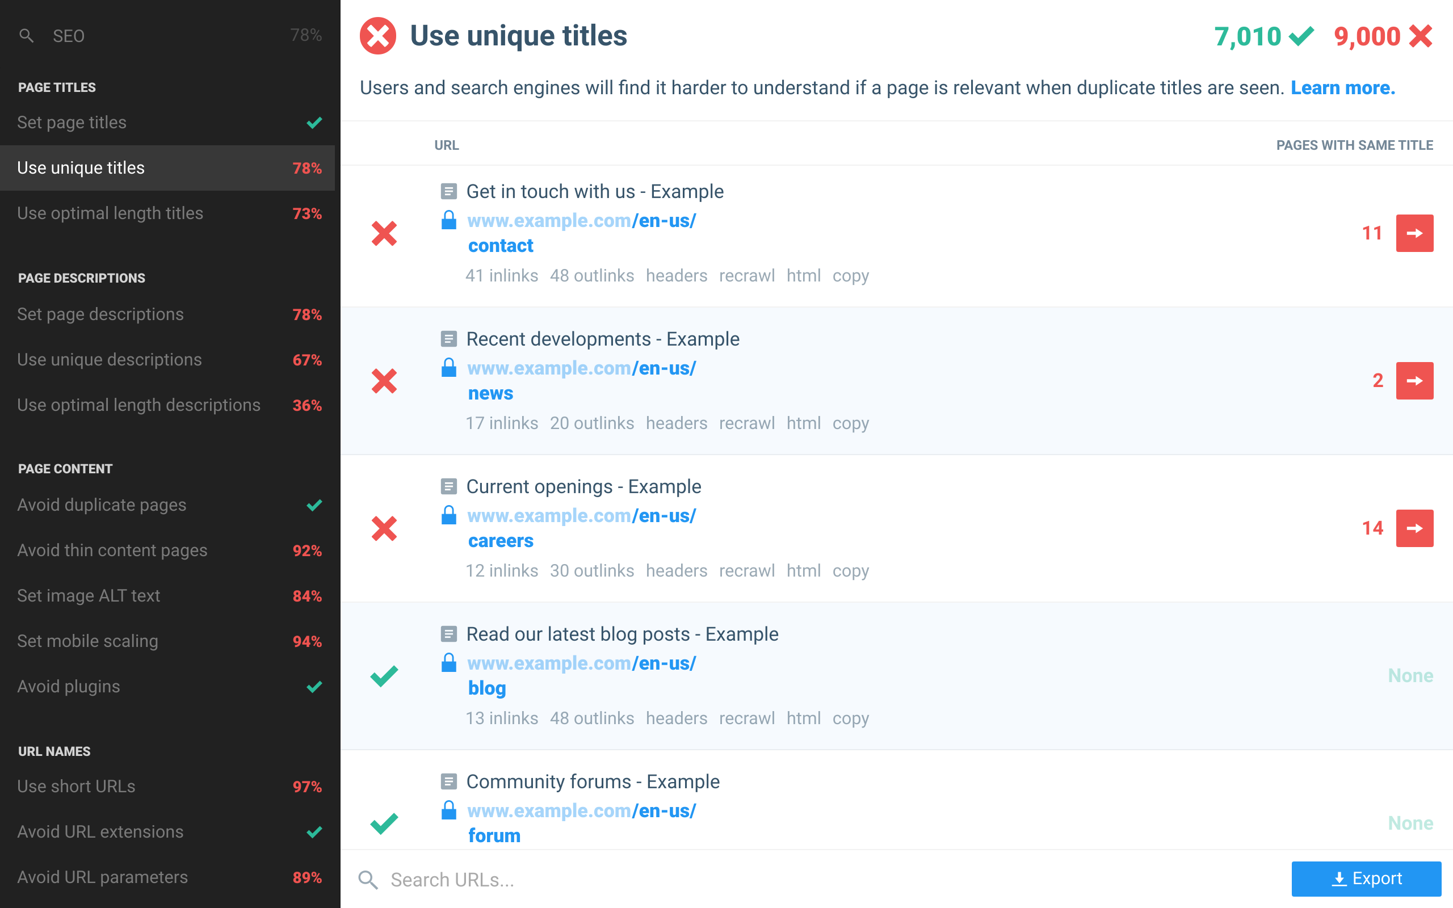Click the page icon next to Recent developments

click(448, 339)
